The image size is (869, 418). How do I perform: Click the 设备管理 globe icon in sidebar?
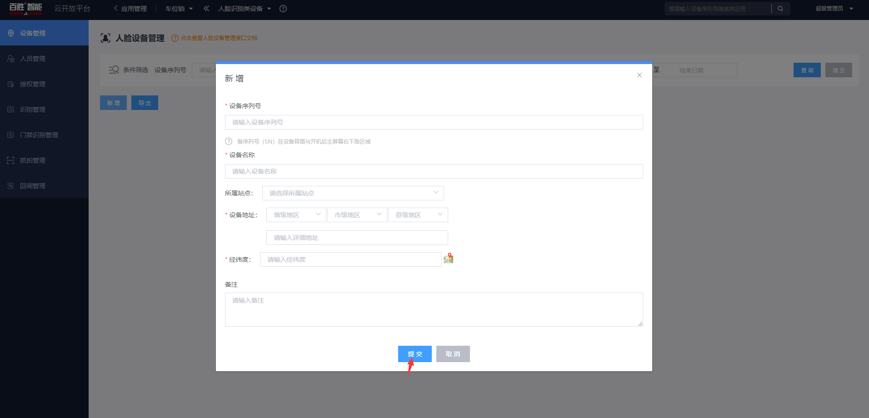(11, 33)
